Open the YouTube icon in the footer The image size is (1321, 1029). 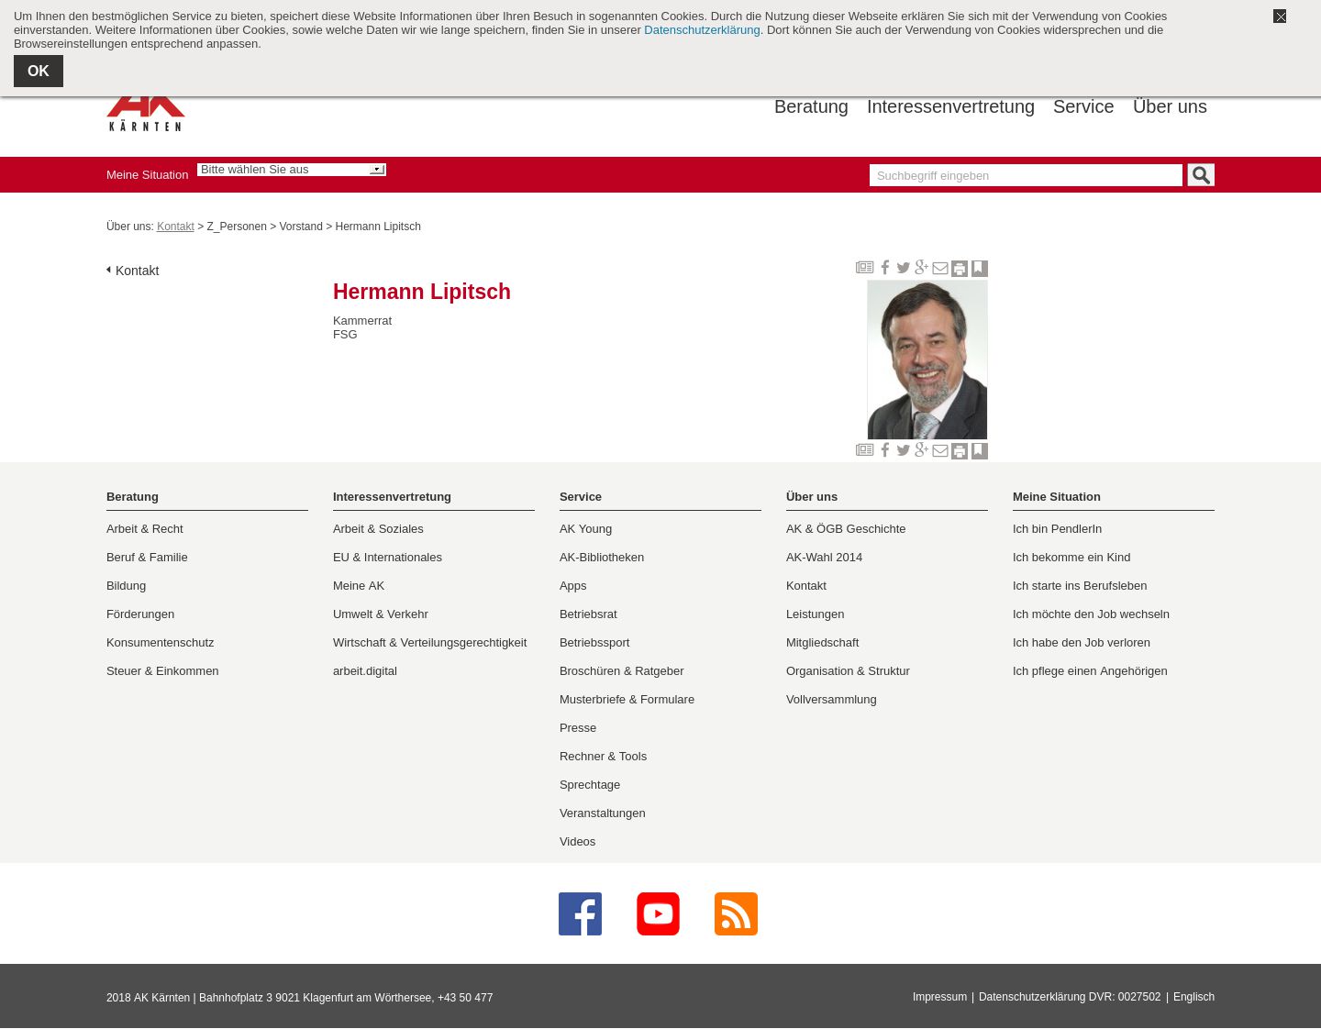click(658, 914)
